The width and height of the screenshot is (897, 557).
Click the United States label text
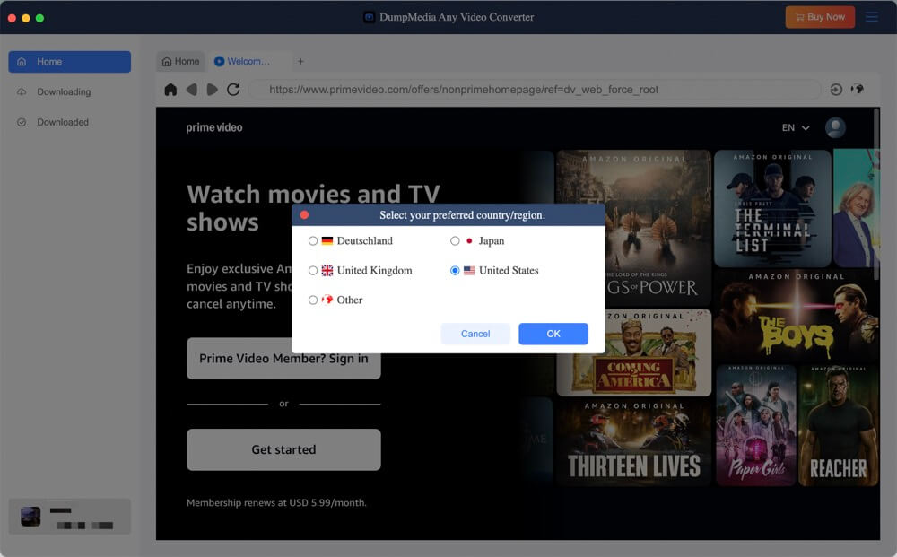pyautogui.click(x=509, y=271)
